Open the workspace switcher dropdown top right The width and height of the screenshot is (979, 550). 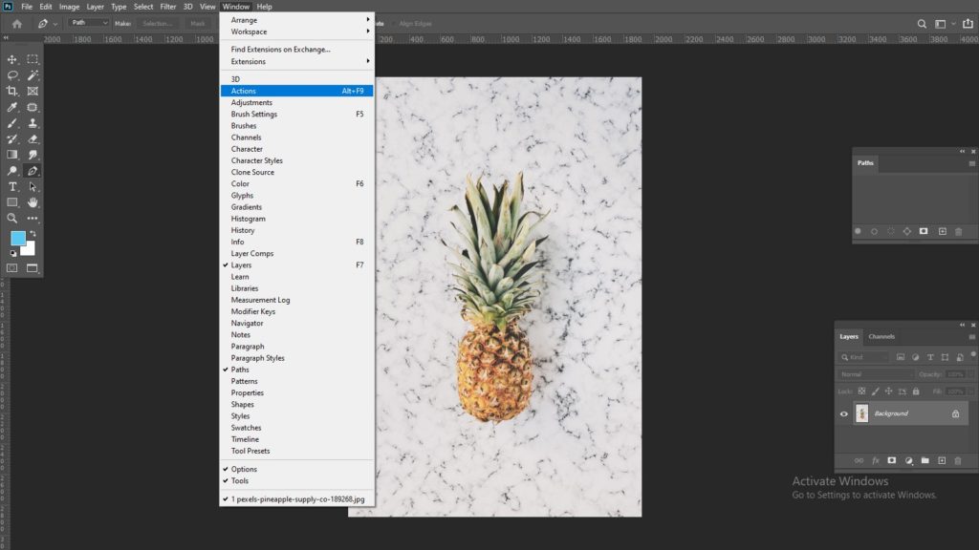tap(944, 24)
